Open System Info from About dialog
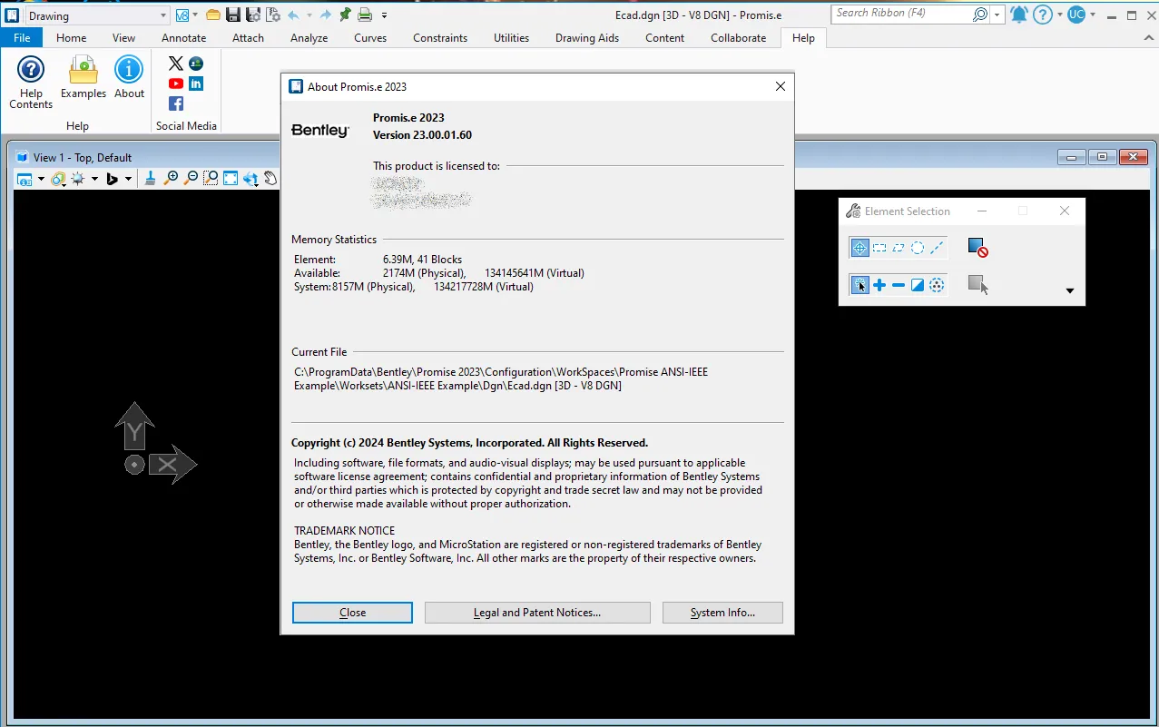 point(722,613)
